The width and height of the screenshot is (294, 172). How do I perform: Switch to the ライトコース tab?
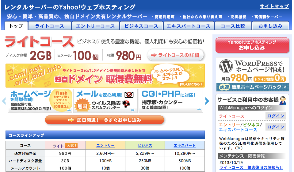click(x=50, y=26)
